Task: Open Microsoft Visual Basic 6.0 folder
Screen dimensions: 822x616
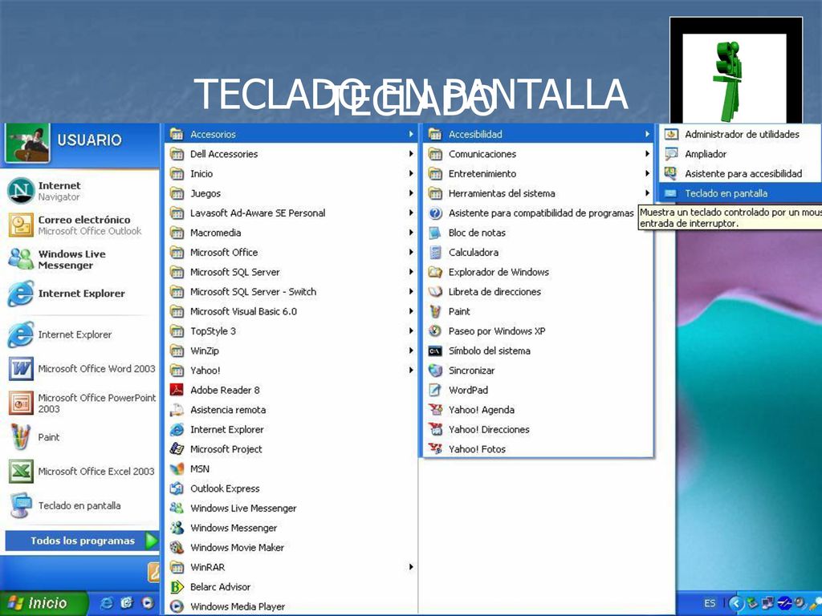Action: (291, 312)
